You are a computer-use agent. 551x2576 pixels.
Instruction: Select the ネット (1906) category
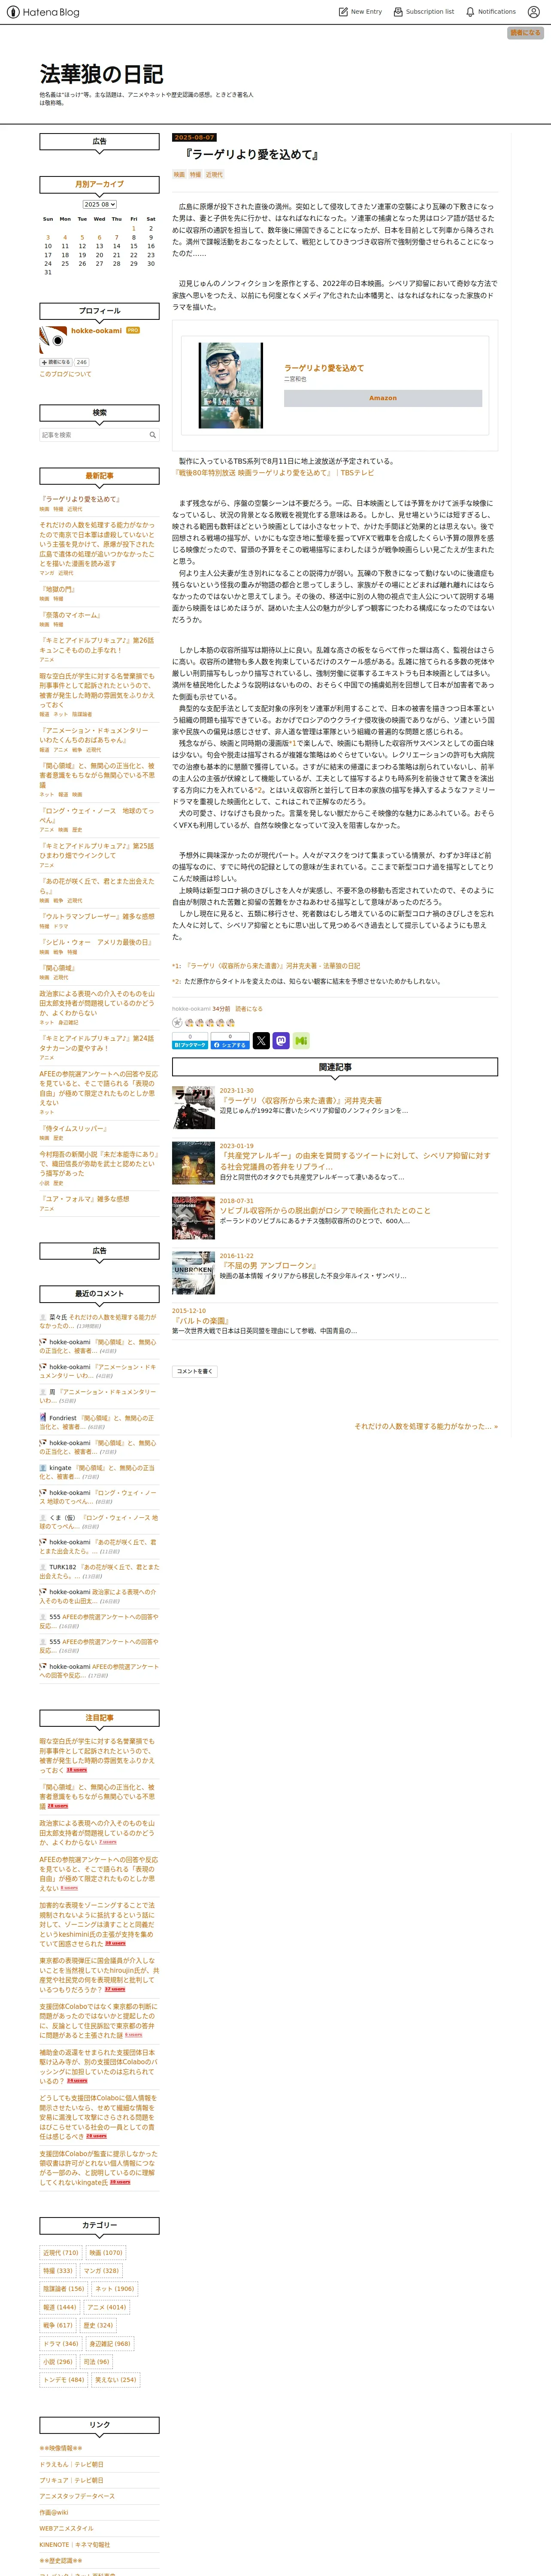click(114, 2289)
